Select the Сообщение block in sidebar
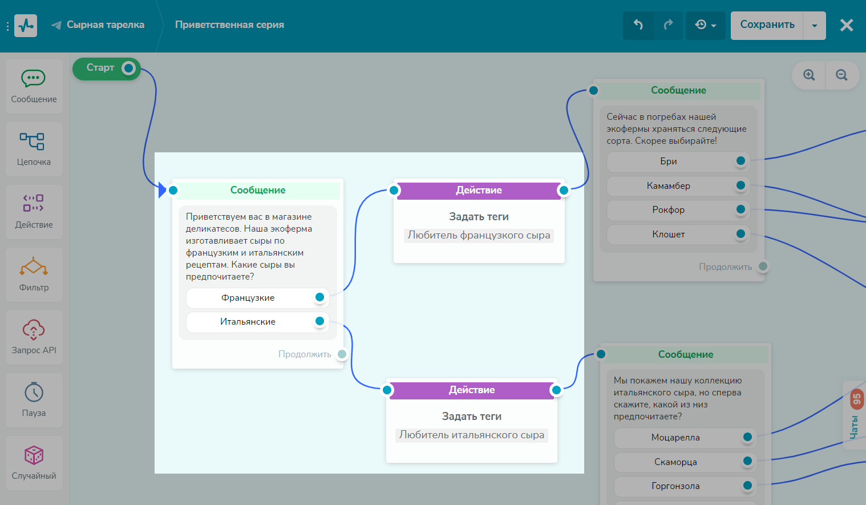This screenshot has width=866, height=505. point(34,86)
